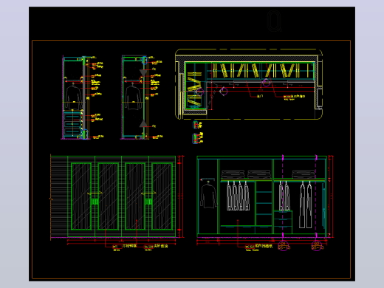Image resolution: width=384 pixels, height=288 pixels.
Task: Select the leftmost glass door panel
Action: [x=81, y=196]
